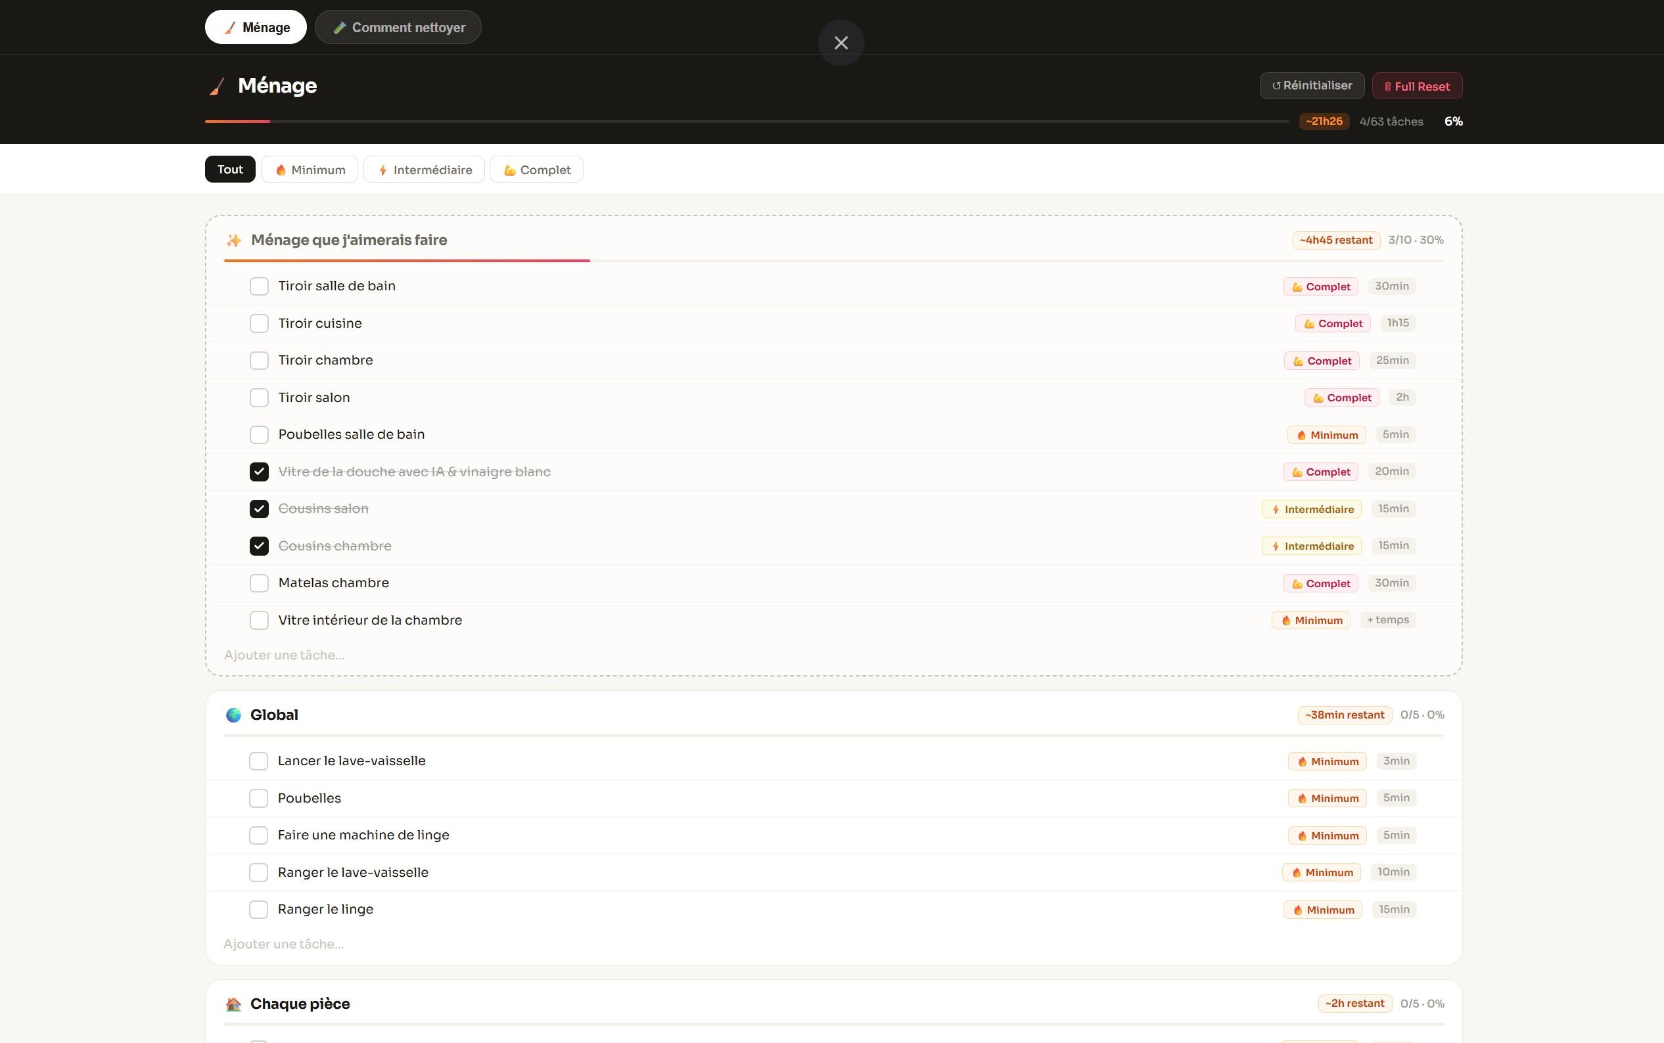The height and width of the screenshot is (1043, 1664).
Task: Switch to the Ménage tab
Action: coord(256,27)
